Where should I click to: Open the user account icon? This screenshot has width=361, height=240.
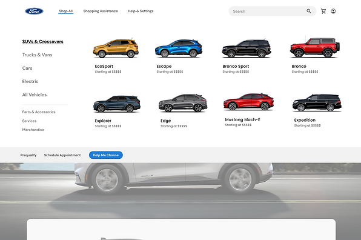[333, 11]
